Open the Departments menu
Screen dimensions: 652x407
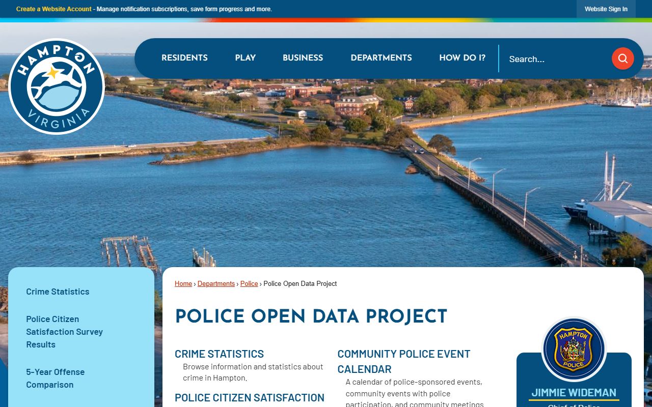click(x=382, y=58)
